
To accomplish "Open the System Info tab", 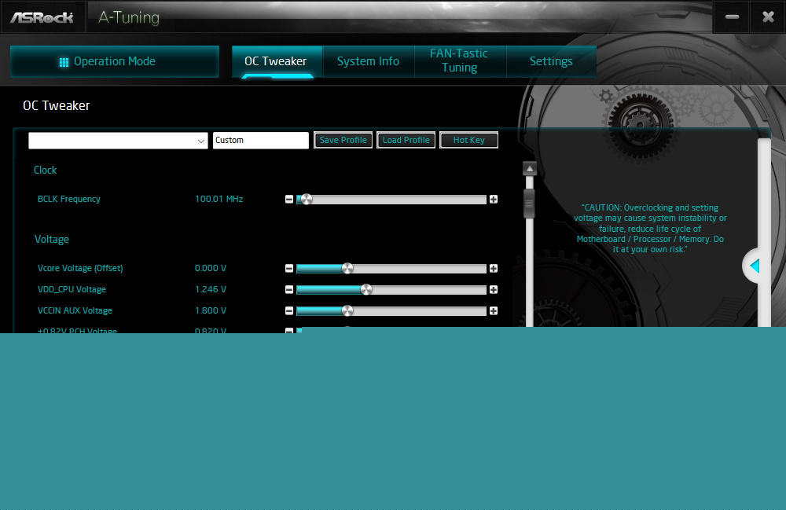I will [x=369, y=61].
